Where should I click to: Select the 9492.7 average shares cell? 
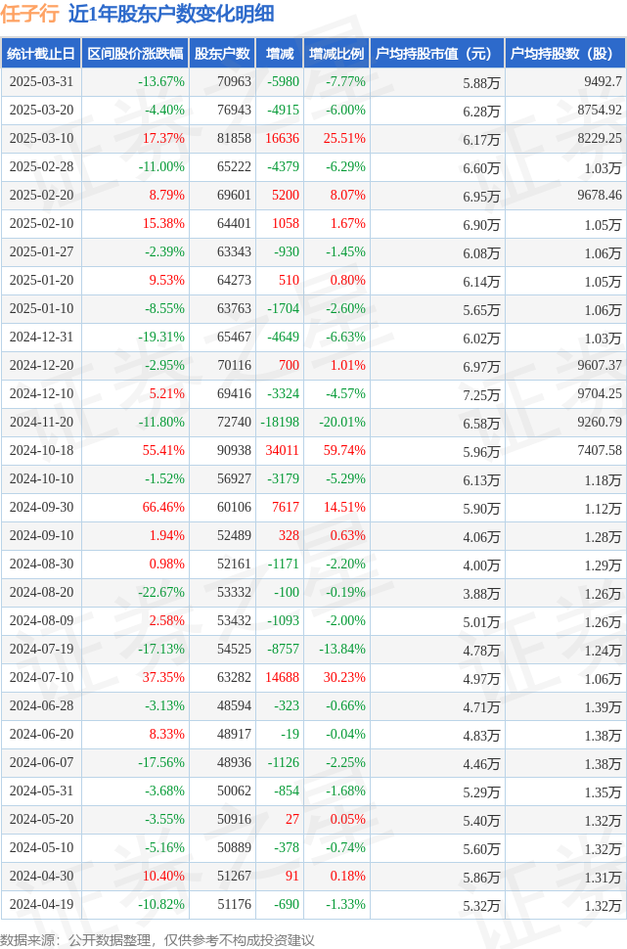point(604,82)
